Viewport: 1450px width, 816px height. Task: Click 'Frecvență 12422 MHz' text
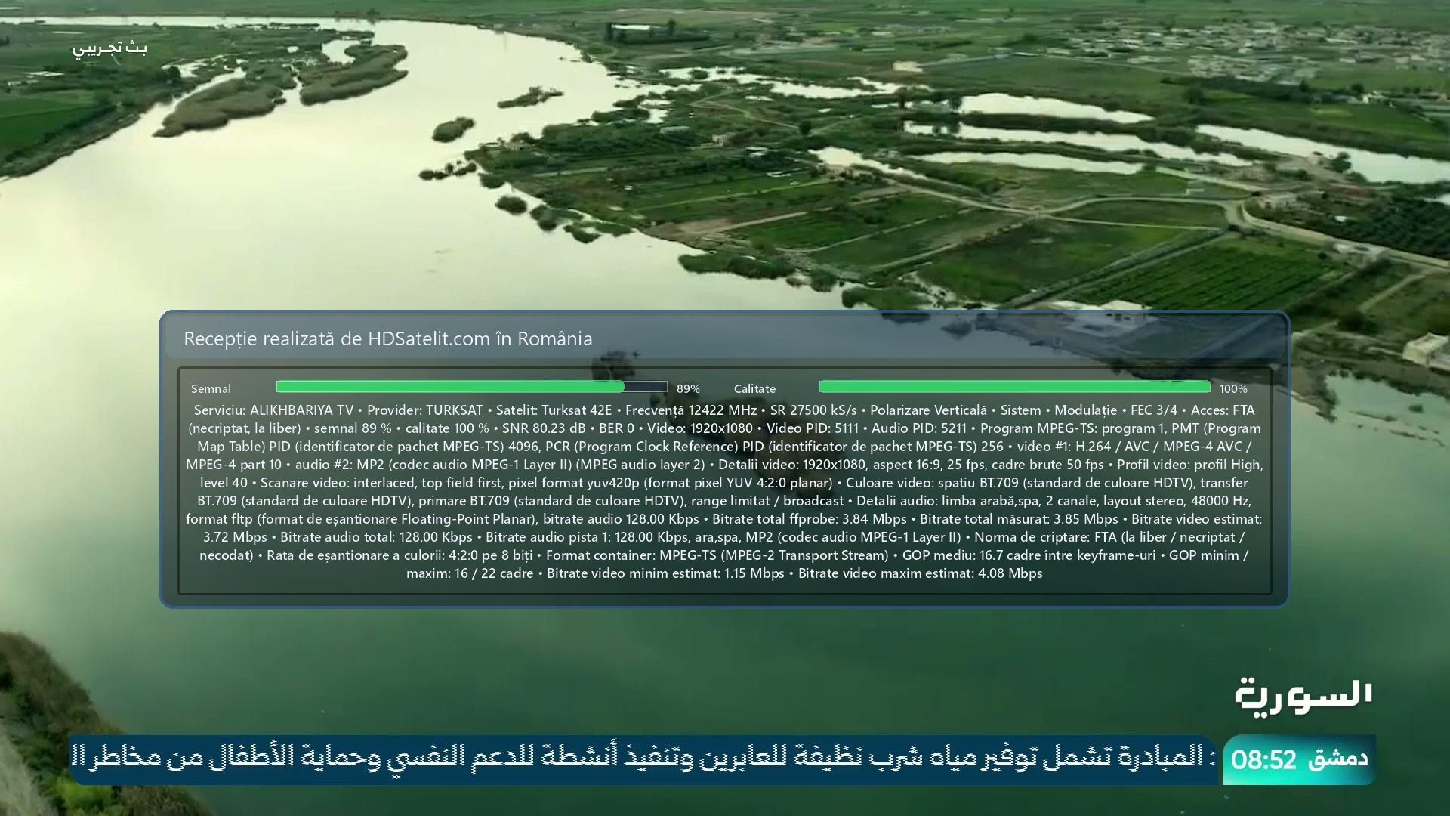pos(691,410)
